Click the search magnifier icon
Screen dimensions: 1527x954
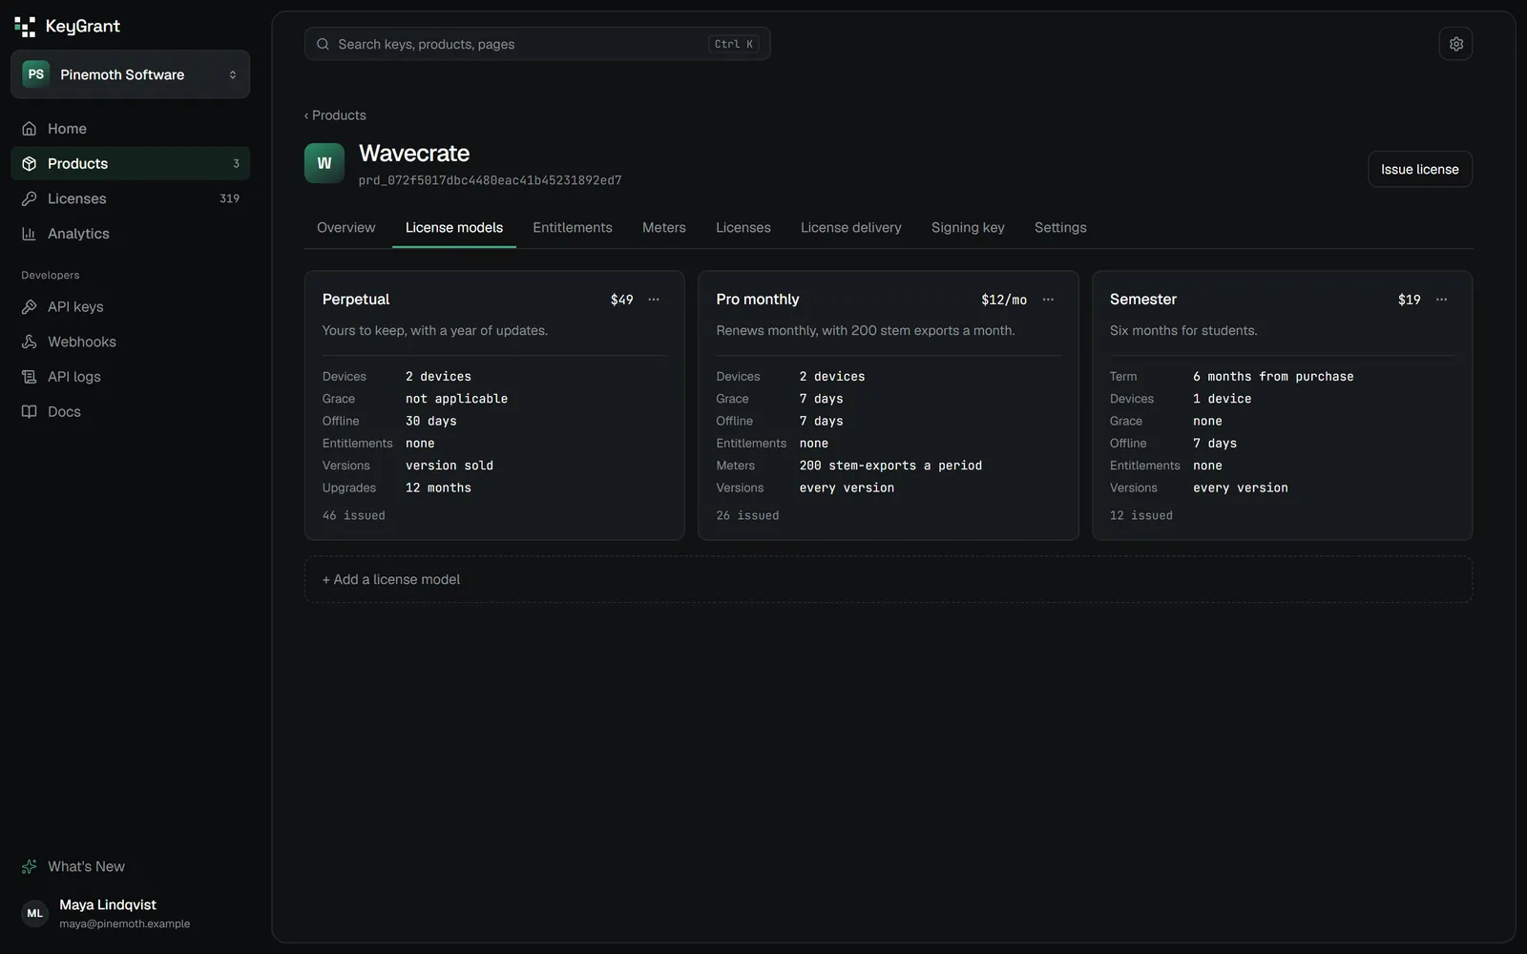(323, 44)
